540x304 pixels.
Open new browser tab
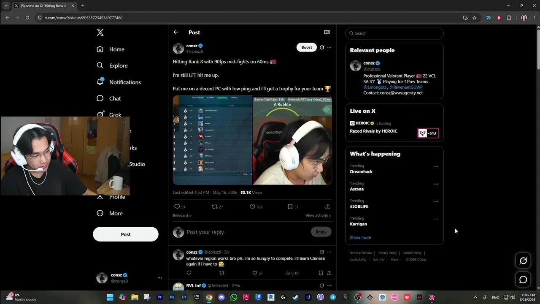point(83,6)
